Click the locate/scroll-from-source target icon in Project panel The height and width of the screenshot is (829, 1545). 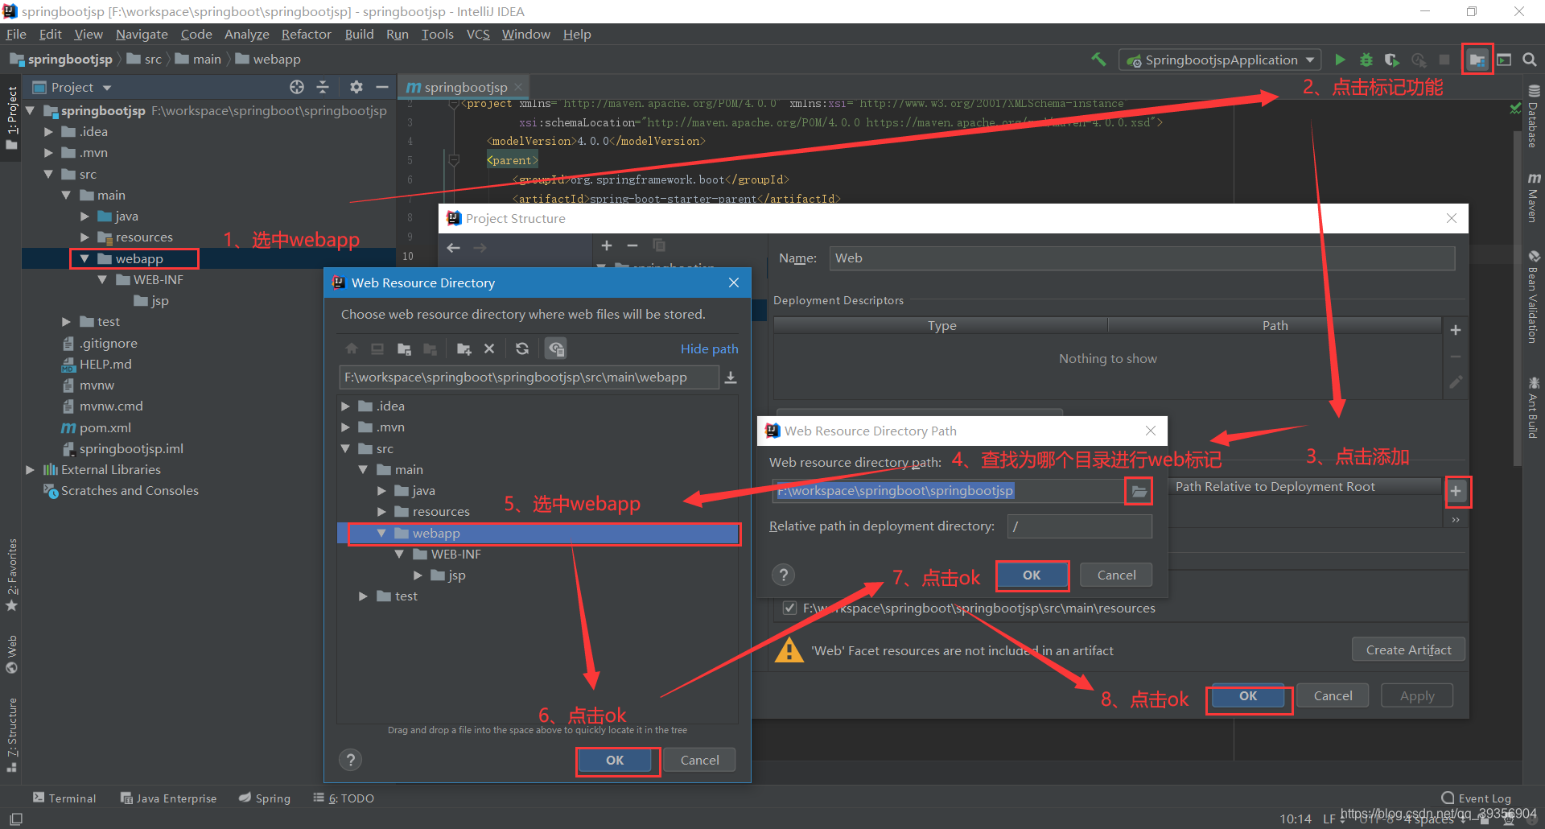(x=297, y=87)
